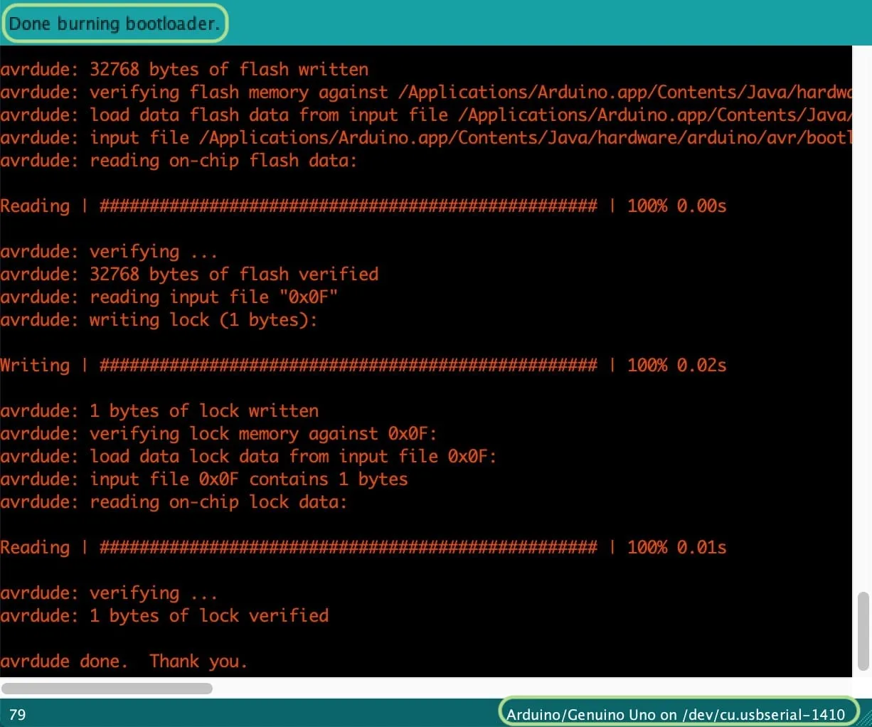Click the "avrdude done. Thank you." line
Image resolution: width=872 pixels, height=727 pixels.
point(124,661)
